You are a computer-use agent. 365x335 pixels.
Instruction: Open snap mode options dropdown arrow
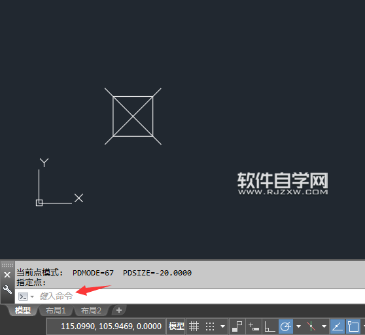coord(223,326)
